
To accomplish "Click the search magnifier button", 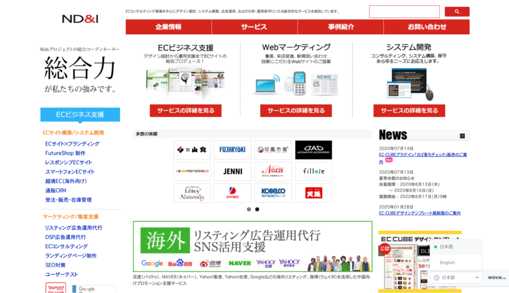I will (456, 12).
